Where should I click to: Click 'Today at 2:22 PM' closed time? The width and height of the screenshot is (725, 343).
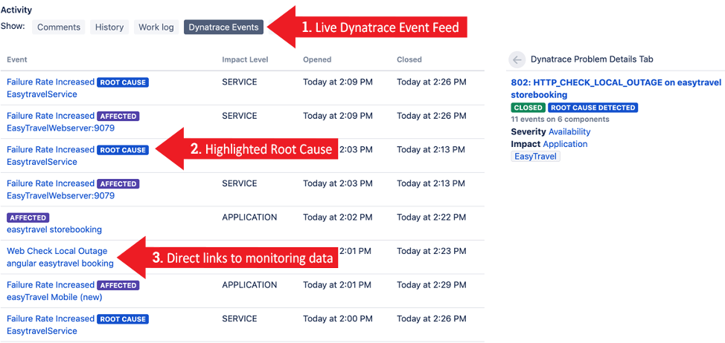click(x=431, y=217)
